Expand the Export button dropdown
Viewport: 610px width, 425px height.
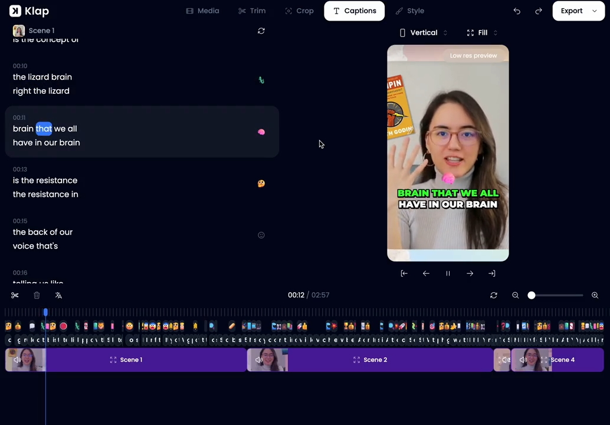coord(594,11)
